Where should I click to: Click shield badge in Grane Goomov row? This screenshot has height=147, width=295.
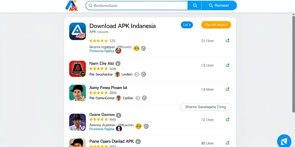tap(146, 126)
